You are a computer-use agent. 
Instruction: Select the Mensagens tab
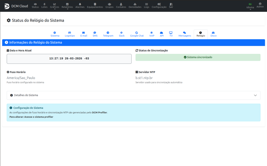(185, 34)
